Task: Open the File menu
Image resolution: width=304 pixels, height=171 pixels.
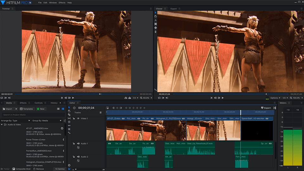Action: 40,3
